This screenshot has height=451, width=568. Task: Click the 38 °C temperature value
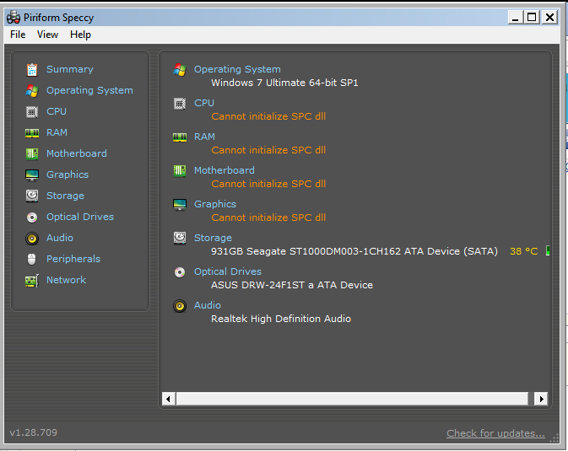(524, 251)
